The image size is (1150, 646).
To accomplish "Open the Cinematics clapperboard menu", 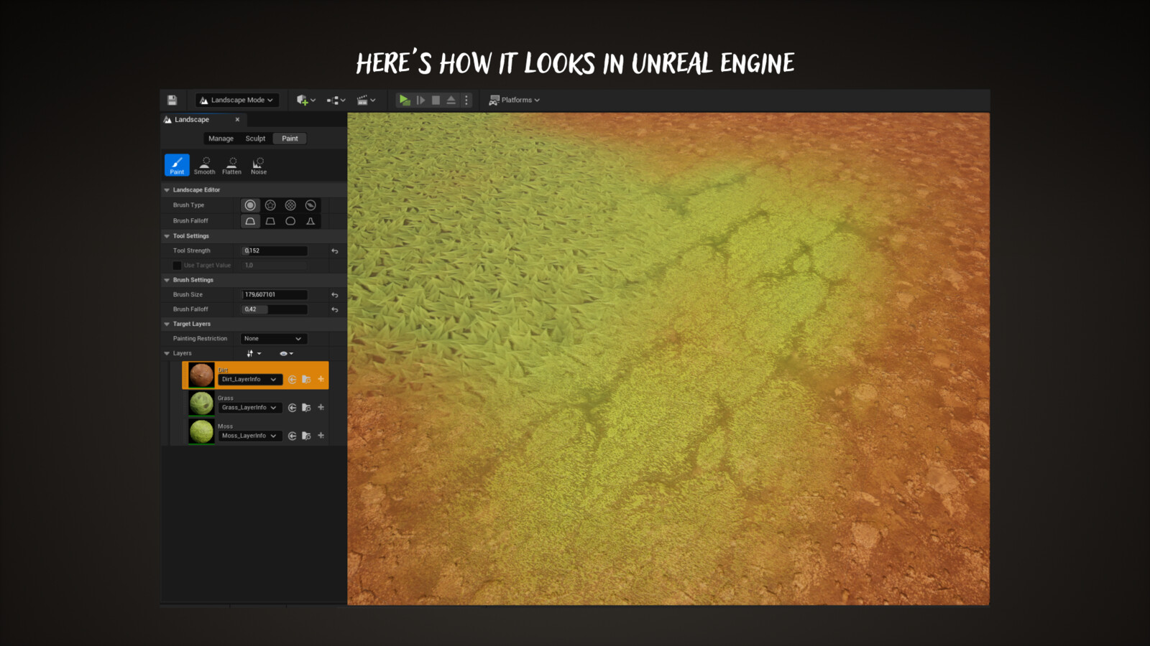I will (x=366, y=100).
